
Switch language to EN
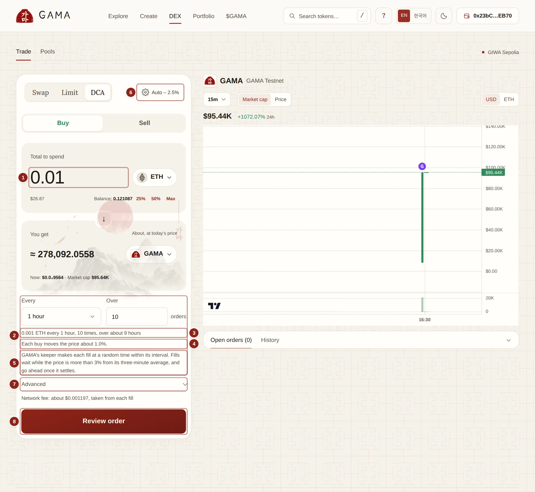404,16
